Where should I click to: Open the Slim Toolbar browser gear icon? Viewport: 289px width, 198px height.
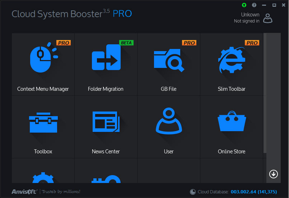tap(232, 60)
